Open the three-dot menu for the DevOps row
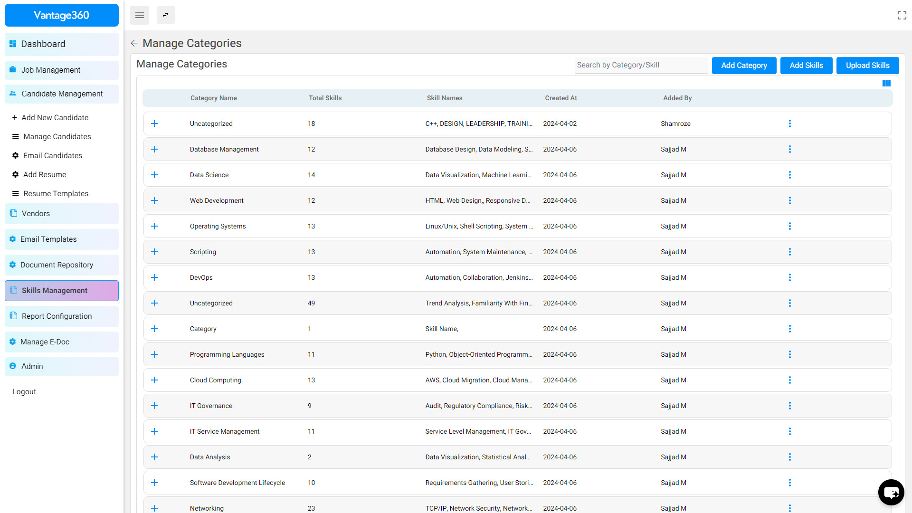 [x=789, y=277]
